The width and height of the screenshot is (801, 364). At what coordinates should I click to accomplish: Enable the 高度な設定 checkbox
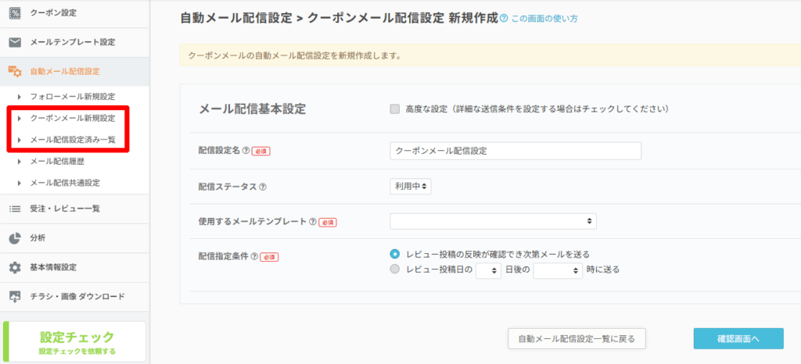pos(395,109)
